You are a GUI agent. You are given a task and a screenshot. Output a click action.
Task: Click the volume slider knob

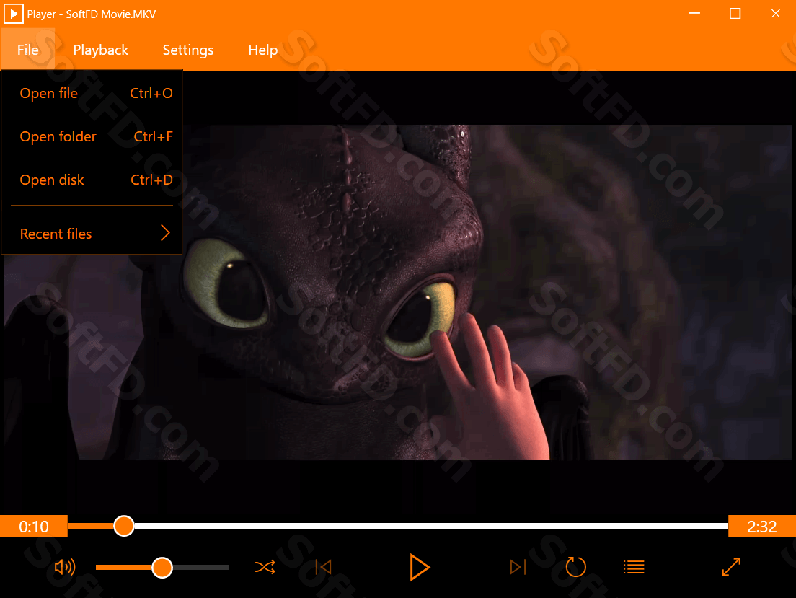pyautogui.click(x=162, y=568)
